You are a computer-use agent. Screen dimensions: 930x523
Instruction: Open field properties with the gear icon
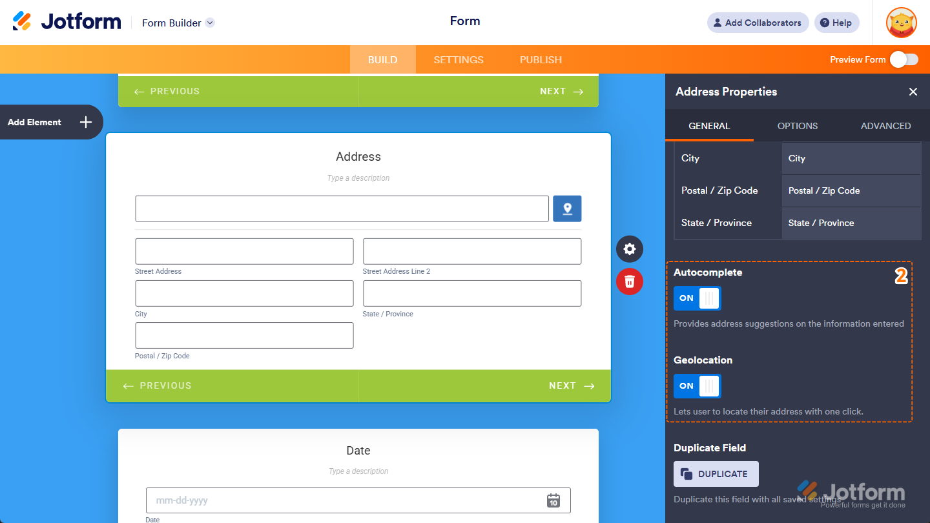point(630,249)
